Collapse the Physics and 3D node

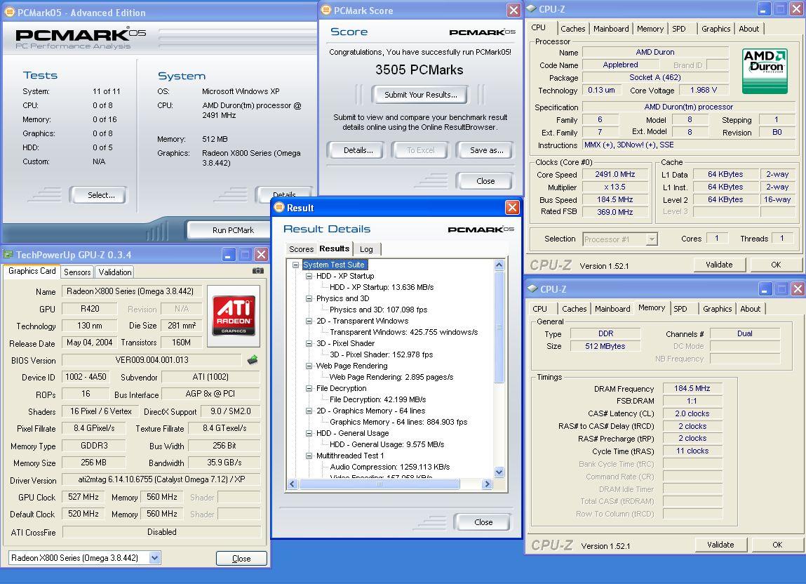309,298
